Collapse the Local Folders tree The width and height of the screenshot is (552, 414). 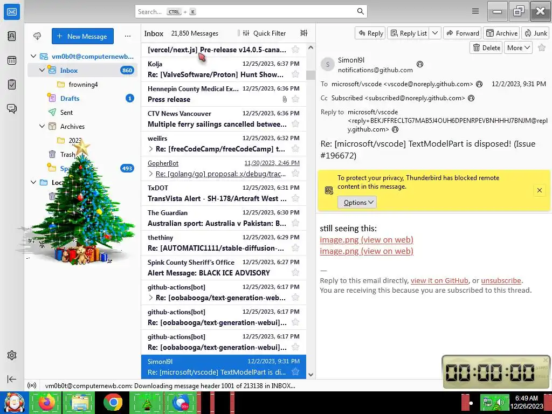pos(33,182)
